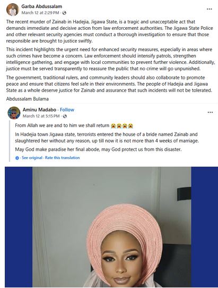Click the first paragraph about Zainab's murder
Screen dimensions: 218x288
[x=109, y=31]
